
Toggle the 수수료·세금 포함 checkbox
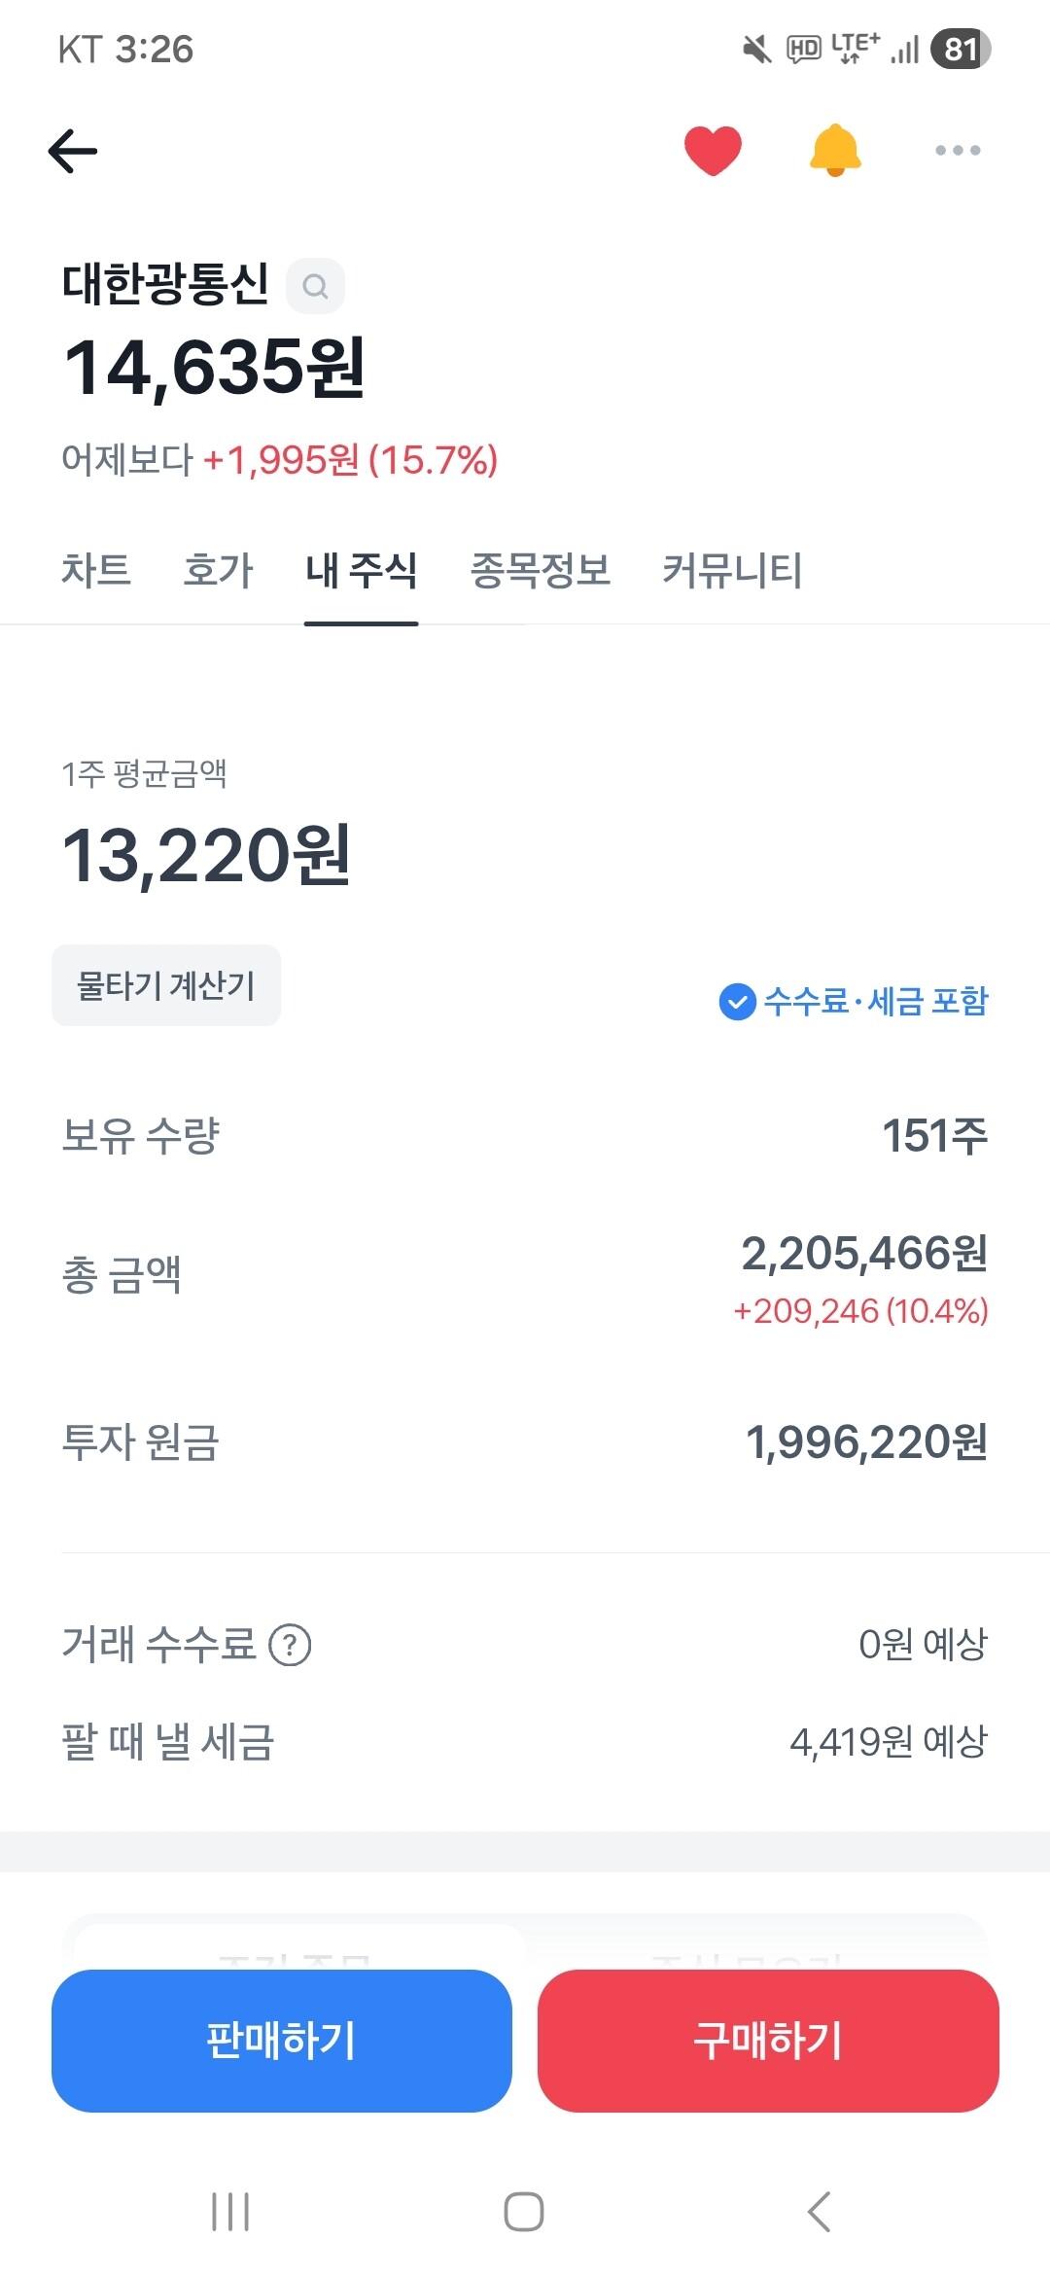(854, 1001)
